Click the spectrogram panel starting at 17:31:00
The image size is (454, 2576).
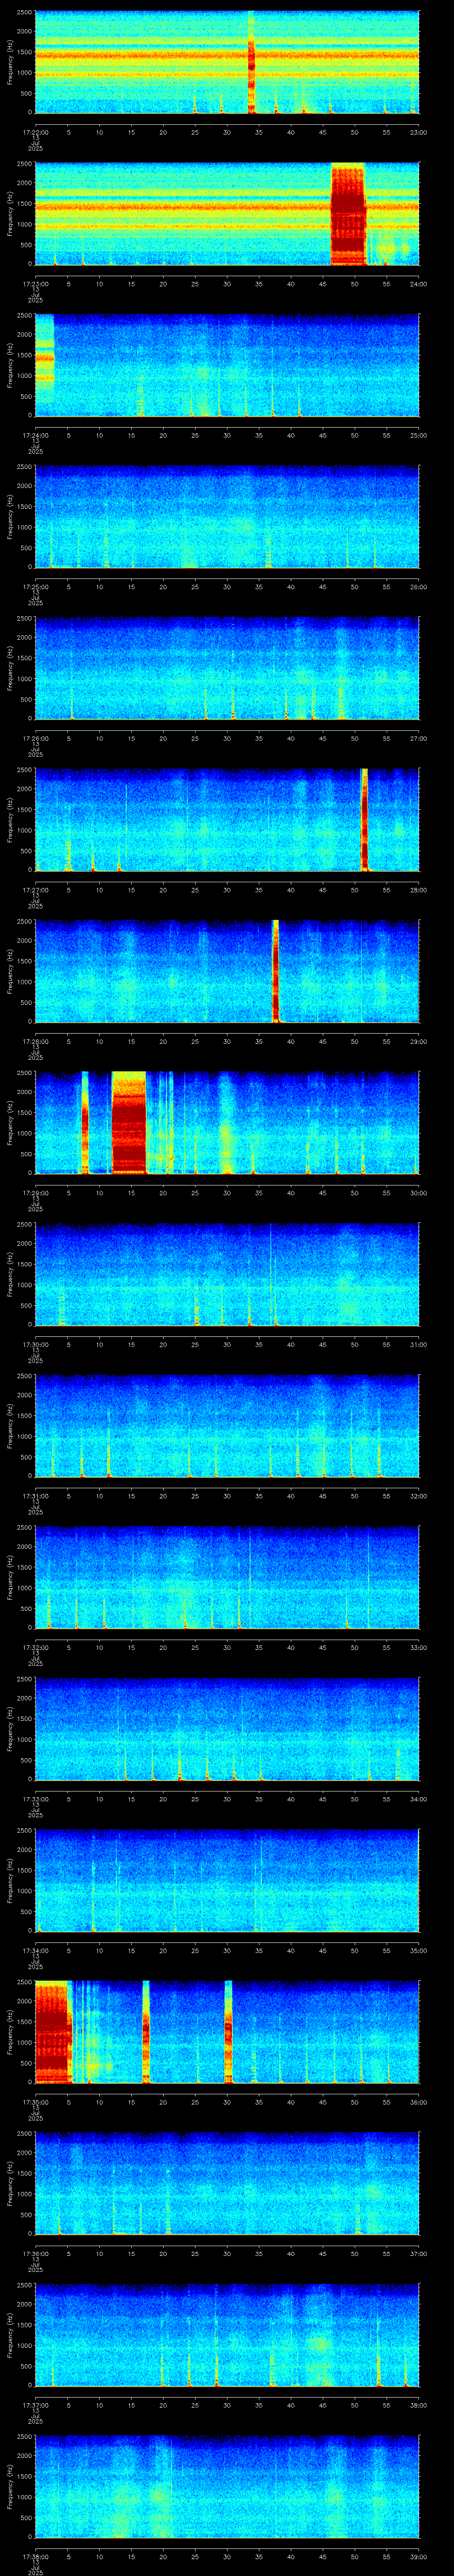tap(227, 1426)
